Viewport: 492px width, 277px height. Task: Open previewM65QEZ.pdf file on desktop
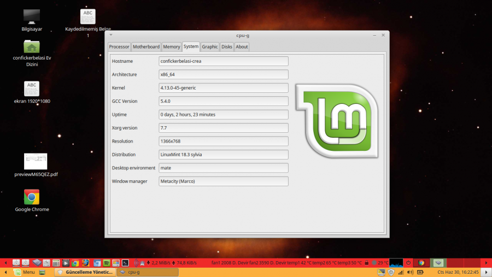pyautogui.click(x=36, y=162)
